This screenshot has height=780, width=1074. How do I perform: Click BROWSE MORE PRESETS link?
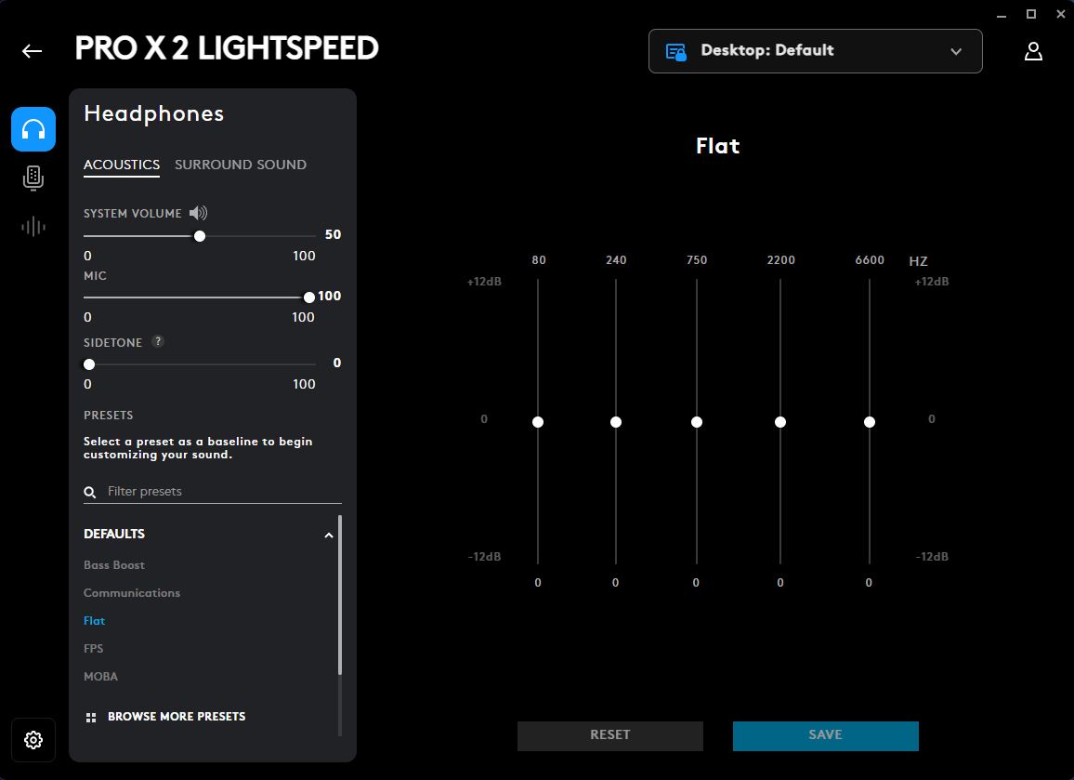pos(176,716)
